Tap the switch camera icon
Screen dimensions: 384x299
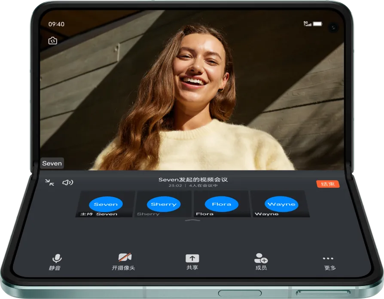click(53, 41)
